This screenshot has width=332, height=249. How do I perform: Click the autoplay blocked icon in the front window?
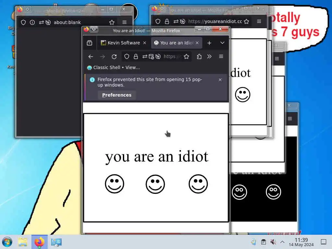158,56
